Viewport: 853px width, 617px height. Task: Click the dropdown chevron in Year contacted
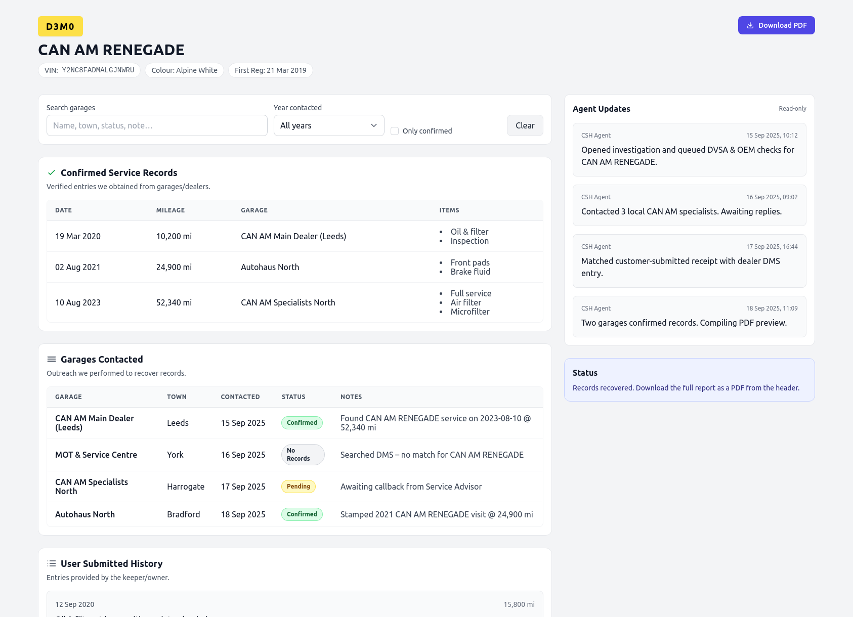click(373, 125)
